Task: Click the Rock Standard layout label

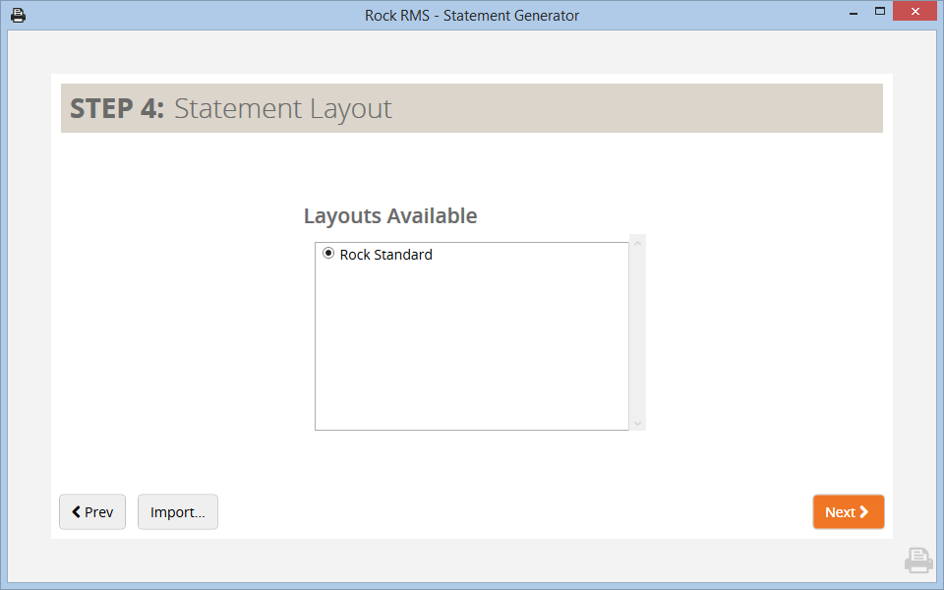Action: (x=385, y=255)
